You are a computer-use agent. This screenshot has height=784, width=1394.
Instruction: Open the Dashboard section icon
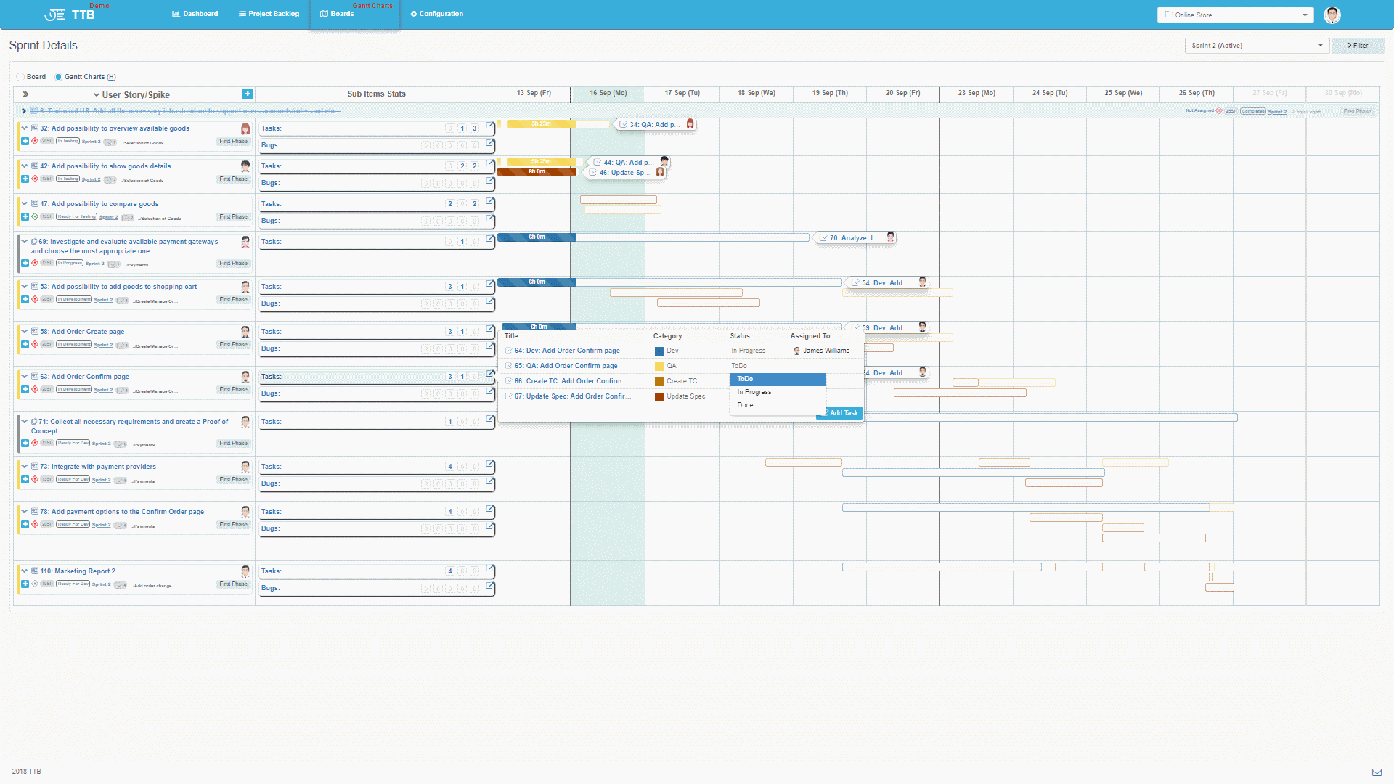[x=175, y=13]
